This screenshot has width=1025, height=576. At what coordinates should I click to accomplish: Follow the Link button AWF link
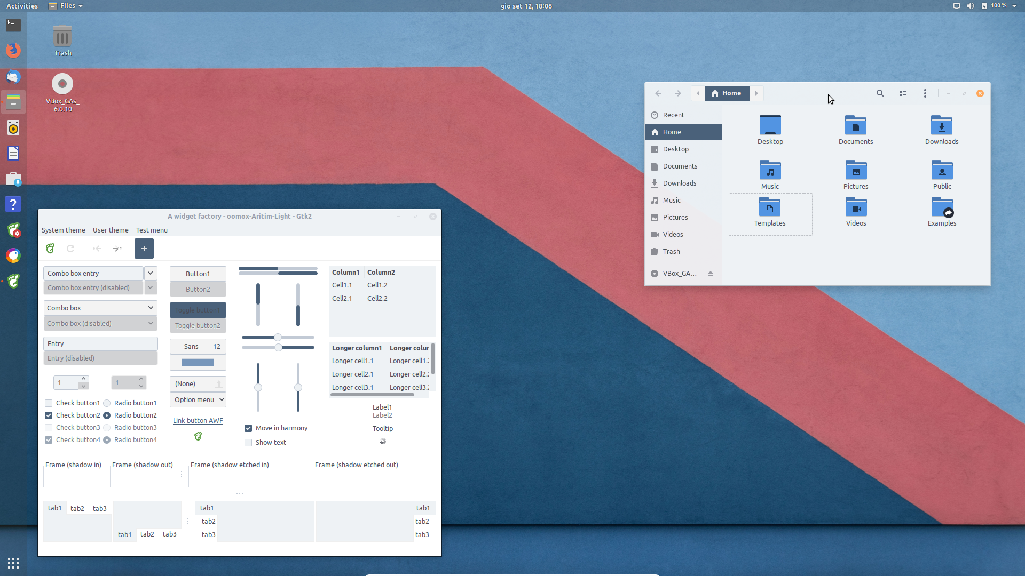[x=198, y=421]
